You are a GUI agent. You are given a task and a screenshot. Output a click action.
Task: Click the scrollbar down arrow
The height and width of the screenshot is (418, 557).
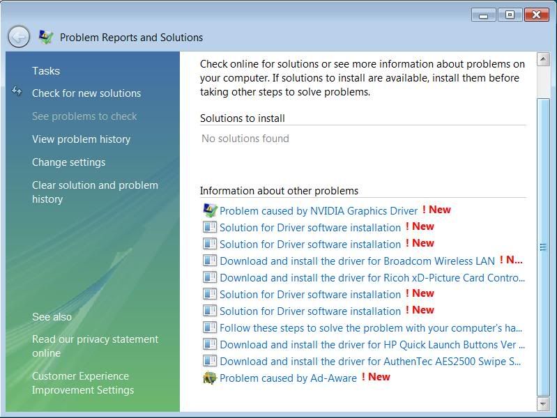tap(543, 403)
